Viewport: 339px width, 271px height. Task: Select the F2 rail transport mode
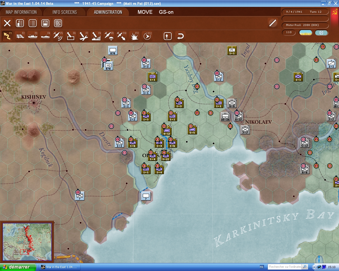click(x=20, y=36)
